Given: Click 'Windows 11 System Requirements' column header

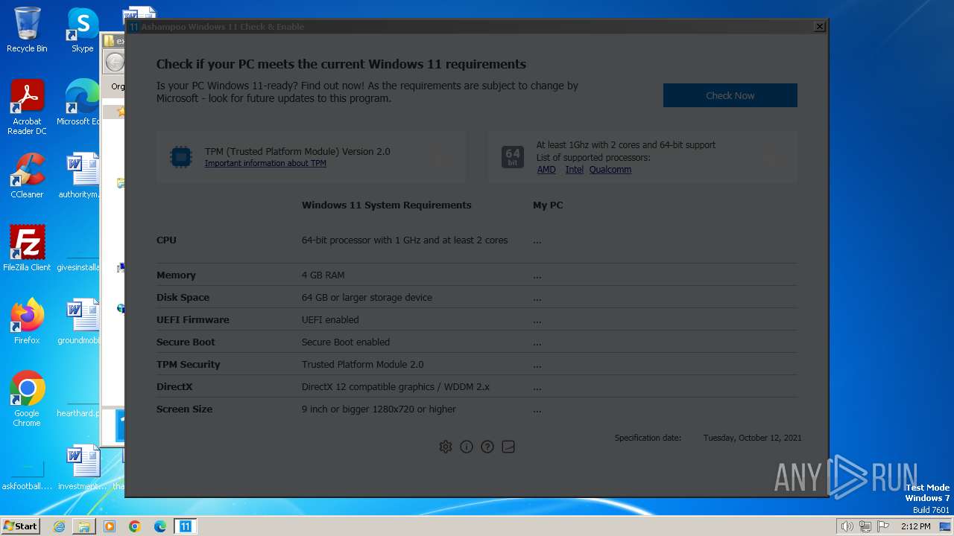Looking at the screenshot, I should pyautogui.click(x=386, y=205).
